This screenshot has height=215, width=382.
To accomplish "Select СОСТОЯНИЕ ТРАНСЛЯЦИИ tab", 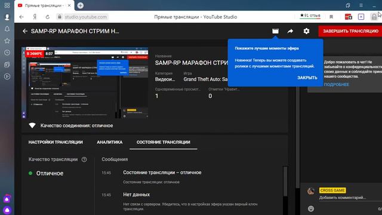I will [163, 142].
